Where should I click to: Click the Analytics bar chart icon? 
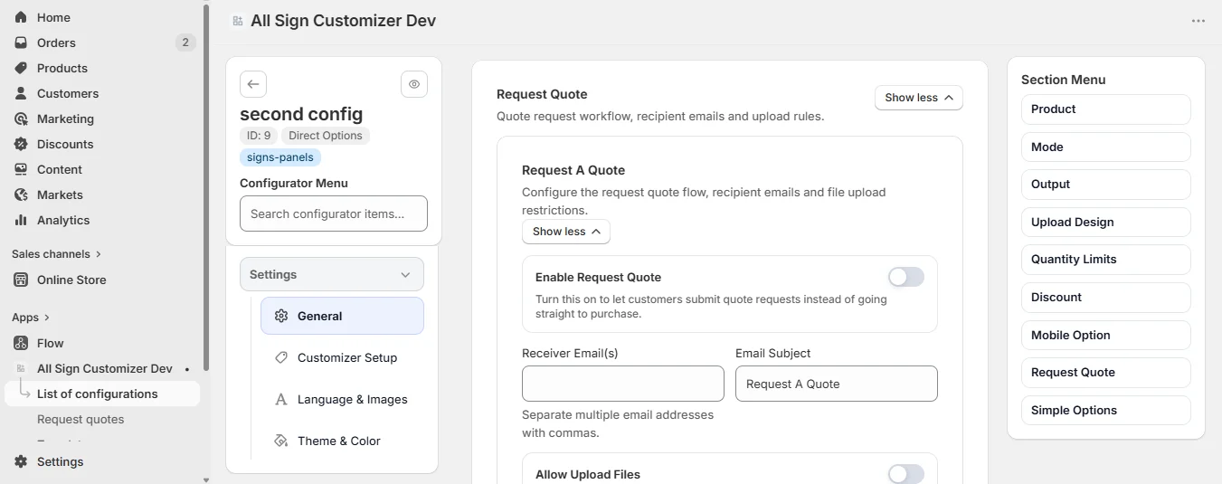(x=21, y=220)
